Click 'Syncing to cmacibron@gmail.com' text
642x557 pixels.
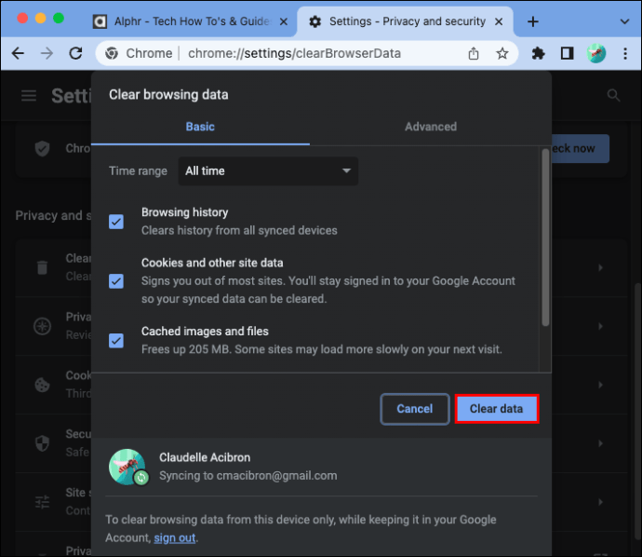pos(248,475)
